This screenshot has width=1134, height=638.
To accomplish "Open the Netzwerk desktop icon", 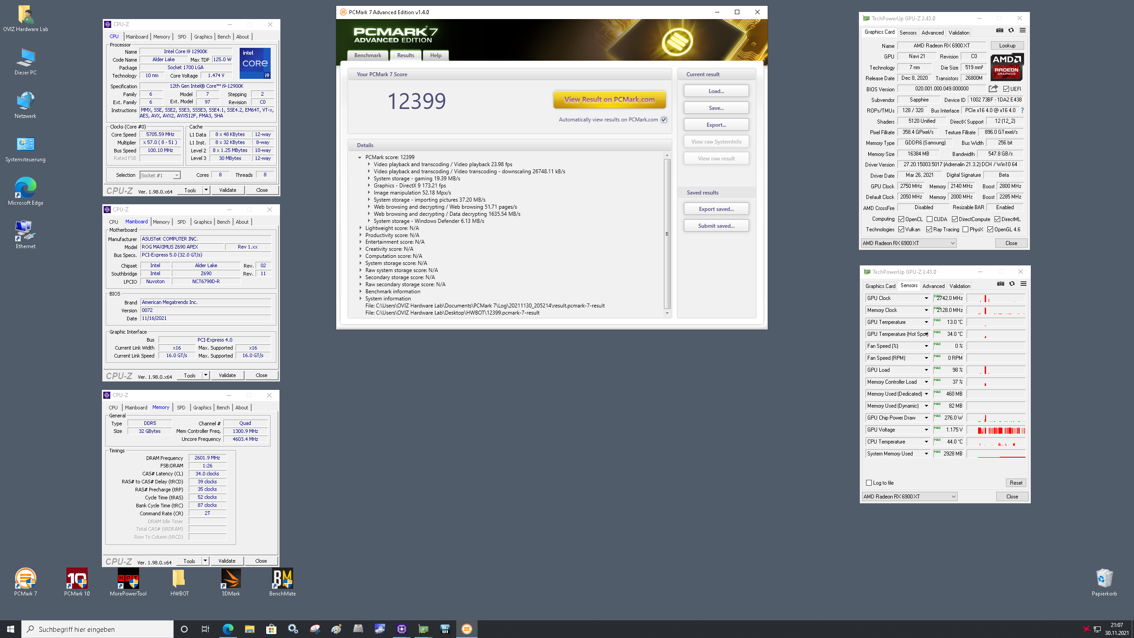I will tap(26, 105).
